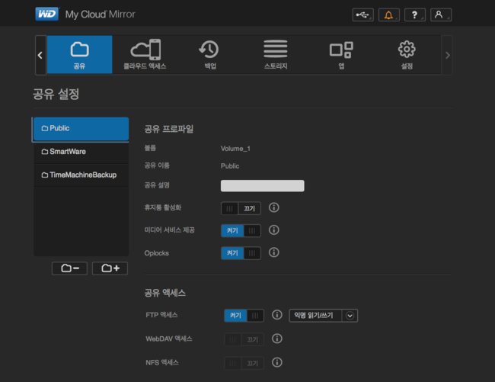Open the 클라우드 액세스 tab
The width and height of the screenshot is (495, 382).
[145, 55]
